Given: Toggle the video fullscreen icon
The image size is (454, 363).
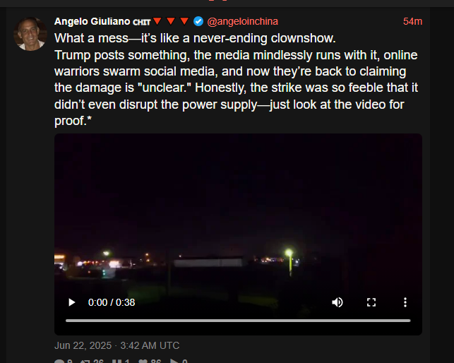Looking at the screenshot, I should pyautogui.click(x=371, y=302).
